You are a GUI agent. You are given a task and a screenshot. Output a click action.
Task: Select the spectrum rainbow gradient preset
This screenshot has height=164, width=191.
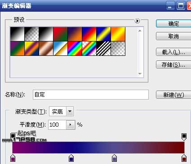click(x=75, y=48)
